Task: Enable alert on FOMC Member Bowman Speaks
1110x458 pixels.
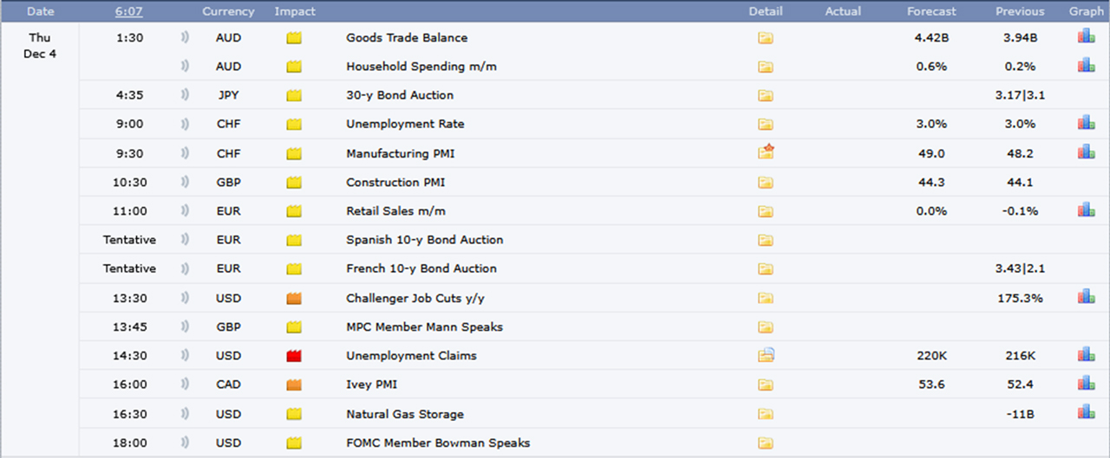Action: coord(184,442)
